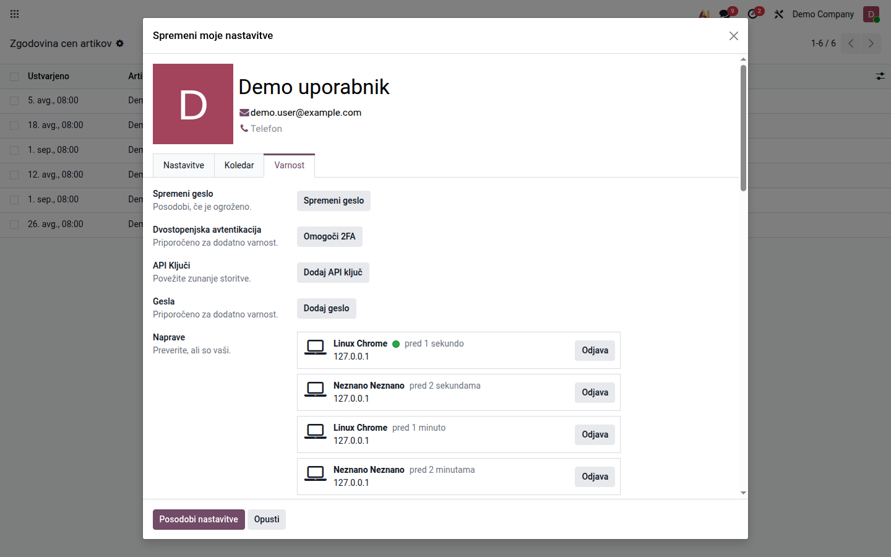
Task: Check the row for 26. avg., 08:00
Action: (x=14, y=225)
